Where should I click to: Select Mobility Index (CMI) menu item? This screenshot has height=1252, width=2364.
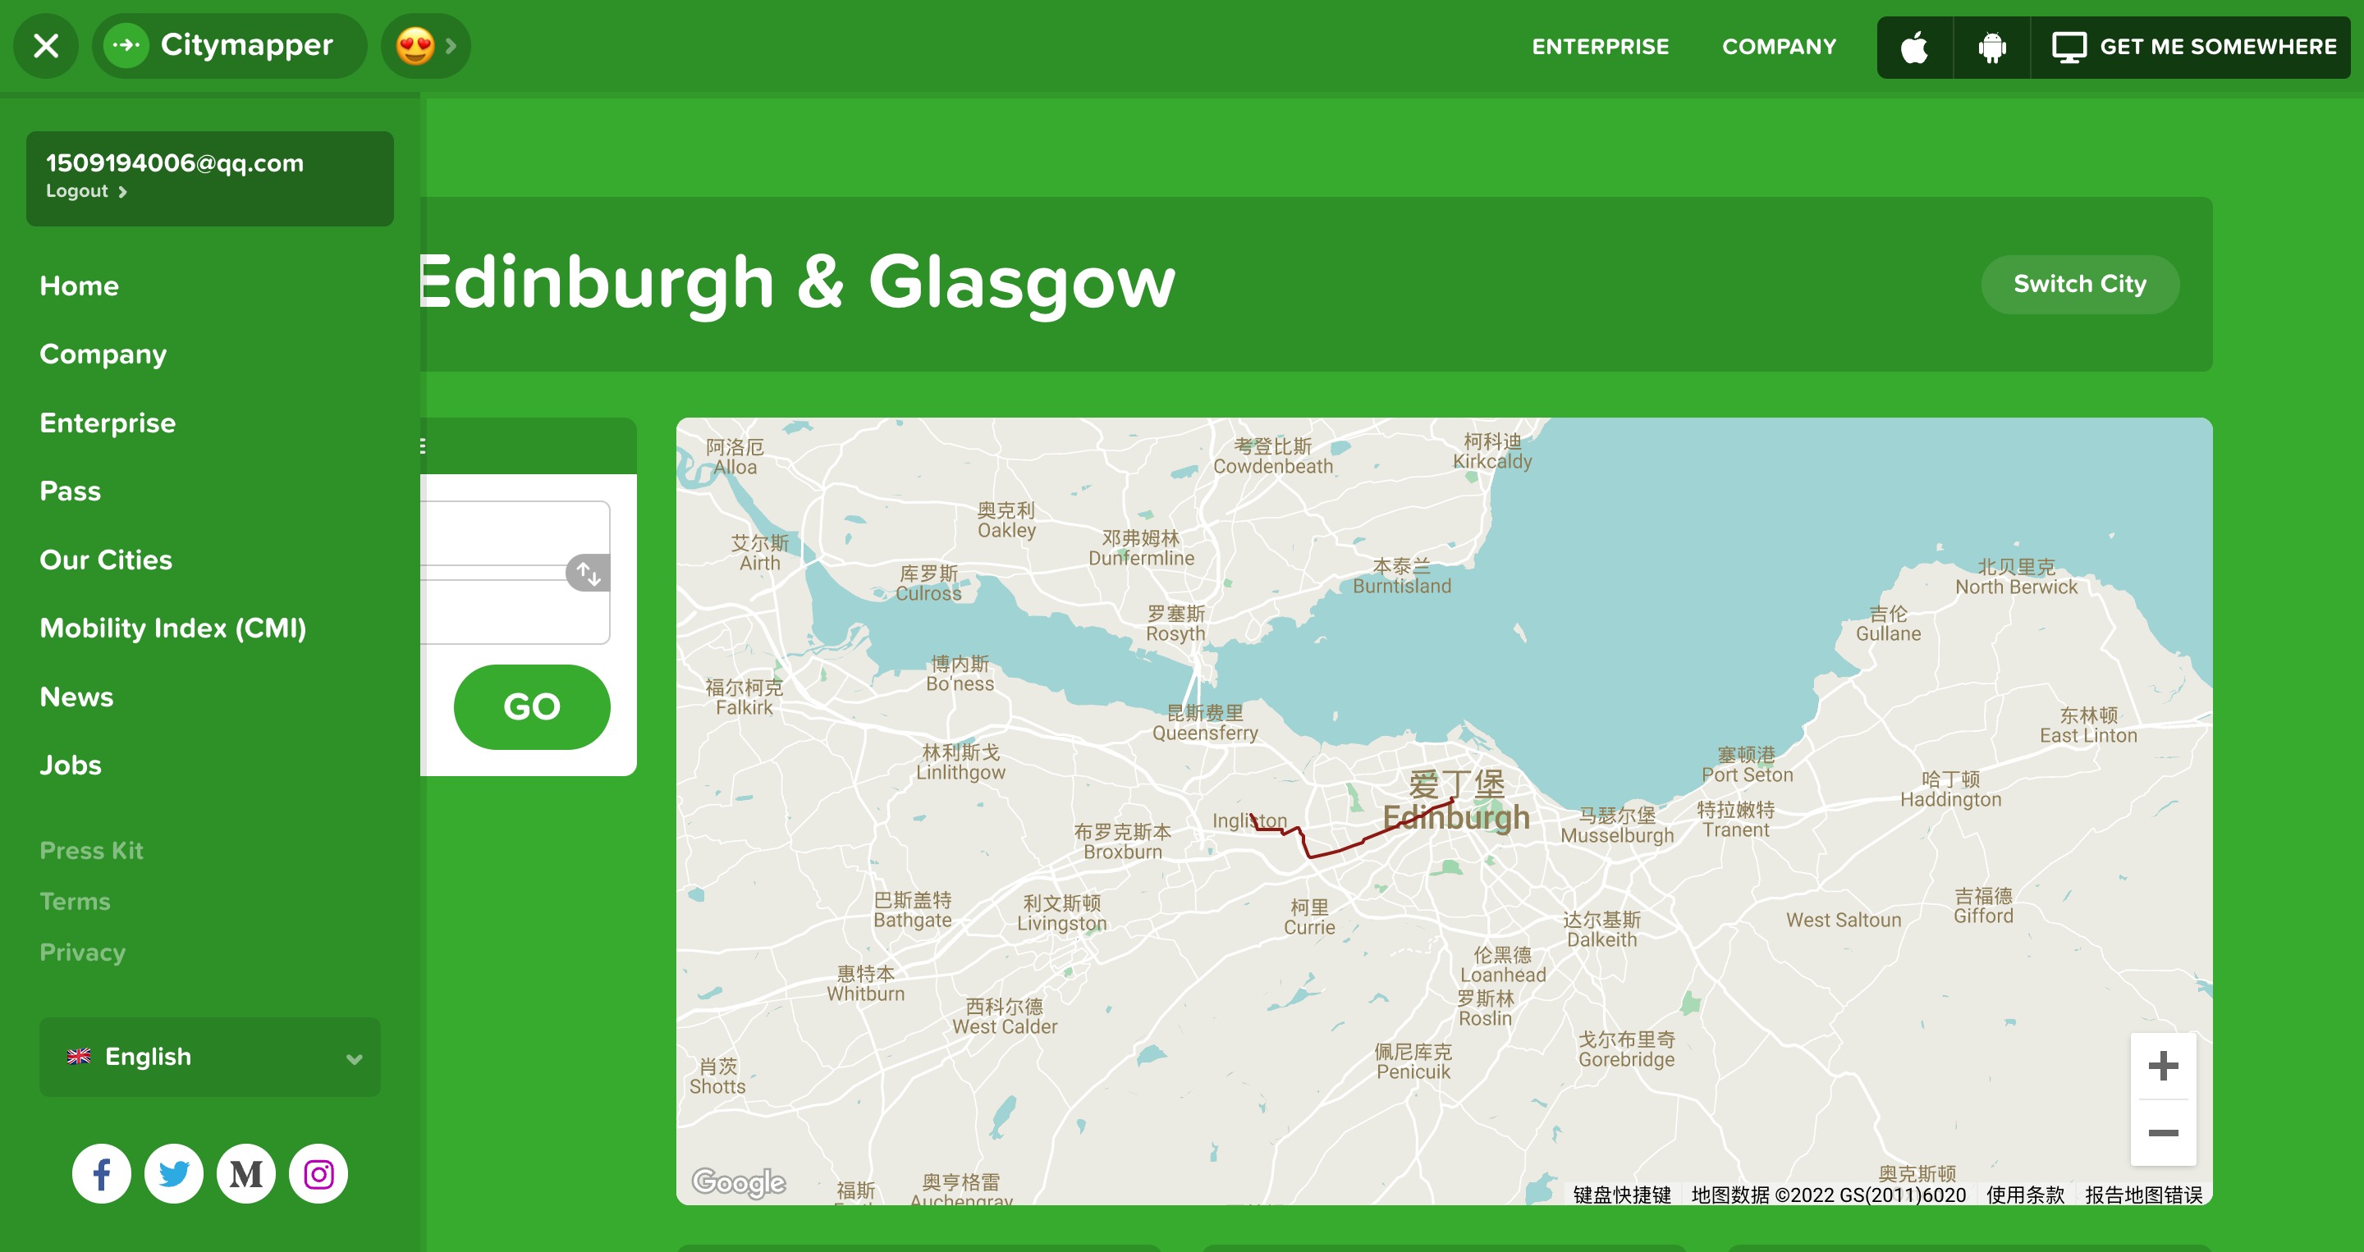(173, 628)
